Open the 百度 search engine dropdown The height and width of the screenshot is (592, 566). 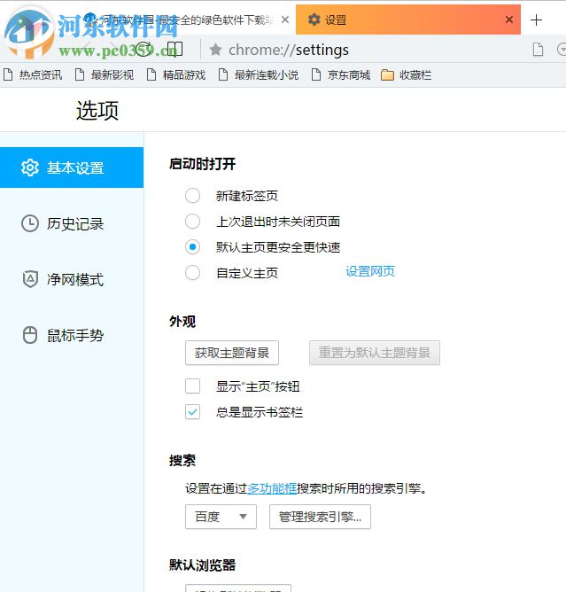[221, 517]
